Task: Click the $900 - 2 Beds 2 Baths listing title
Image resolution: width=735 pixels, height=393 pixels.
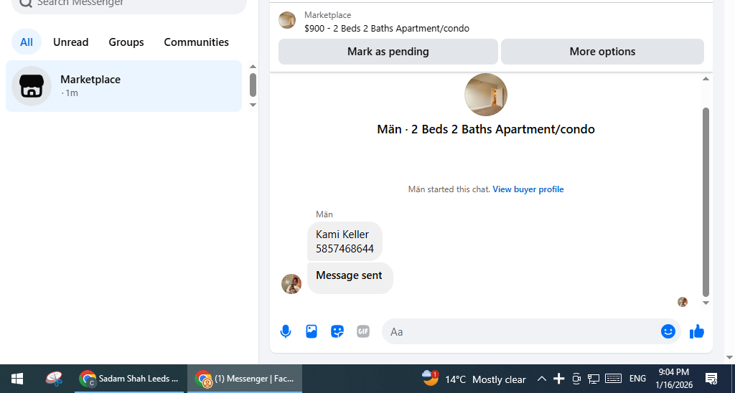Action: tap(387, 29)
